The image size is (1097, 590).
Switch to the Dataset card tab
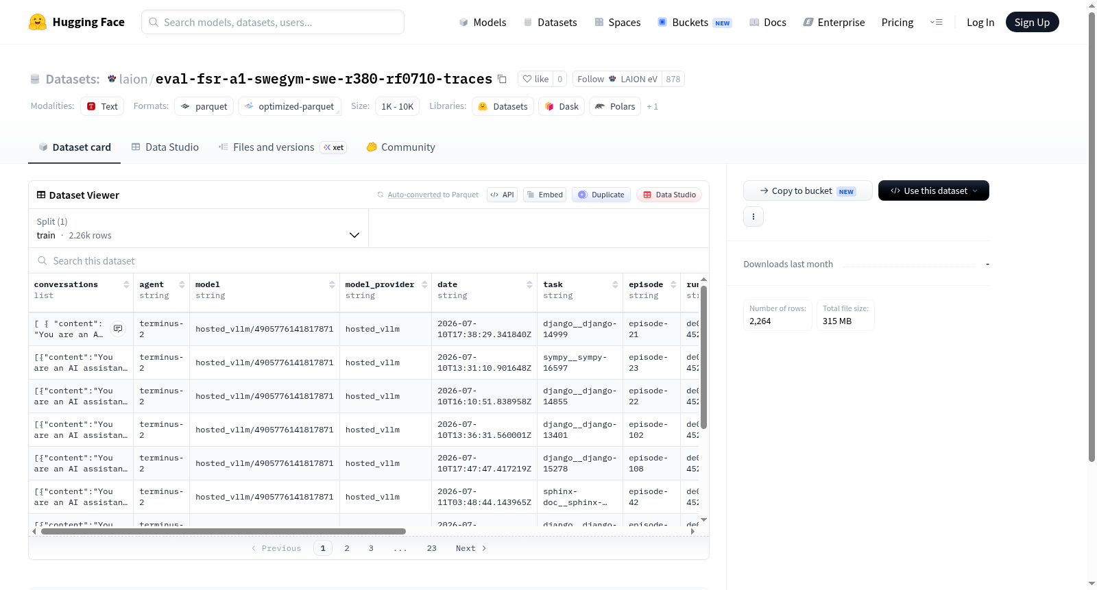[74, 147]
